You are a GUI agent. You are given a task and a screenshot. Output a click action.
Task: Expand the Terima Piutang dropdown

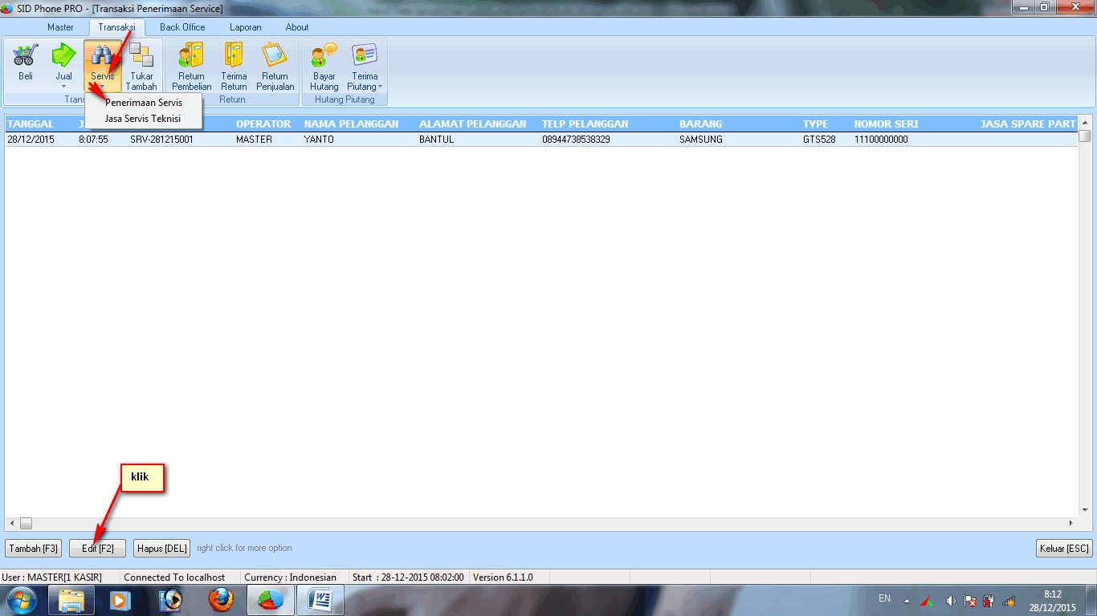pos(380,87)
